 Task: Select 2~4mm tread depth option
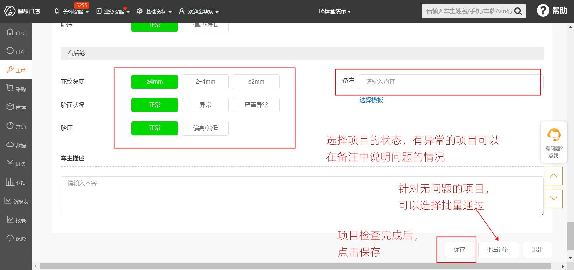click(205, 82)
